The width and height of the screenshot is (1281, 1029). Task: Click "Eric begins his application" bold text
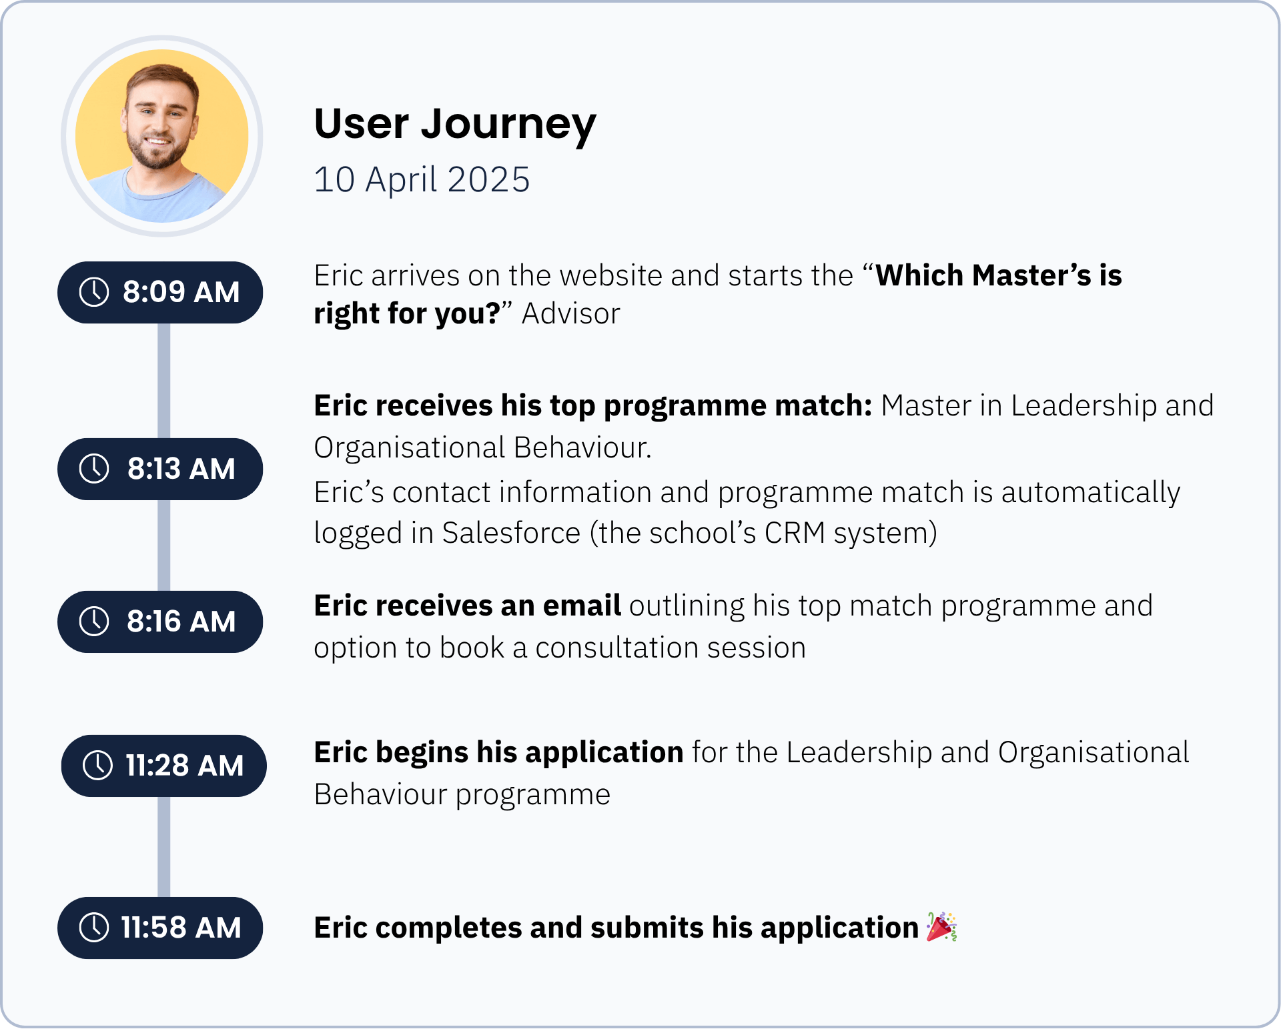tap(498, 753)
